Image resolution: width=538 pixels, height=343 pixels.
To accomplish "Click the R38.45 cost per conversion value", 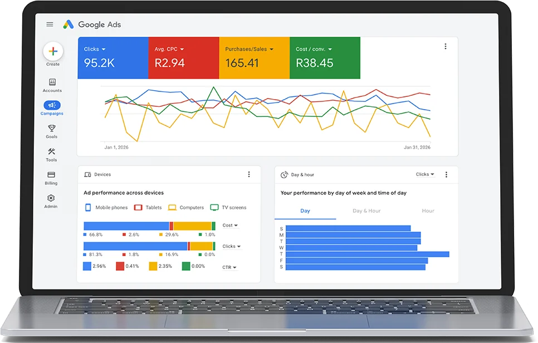I will (x=315, y=63).
